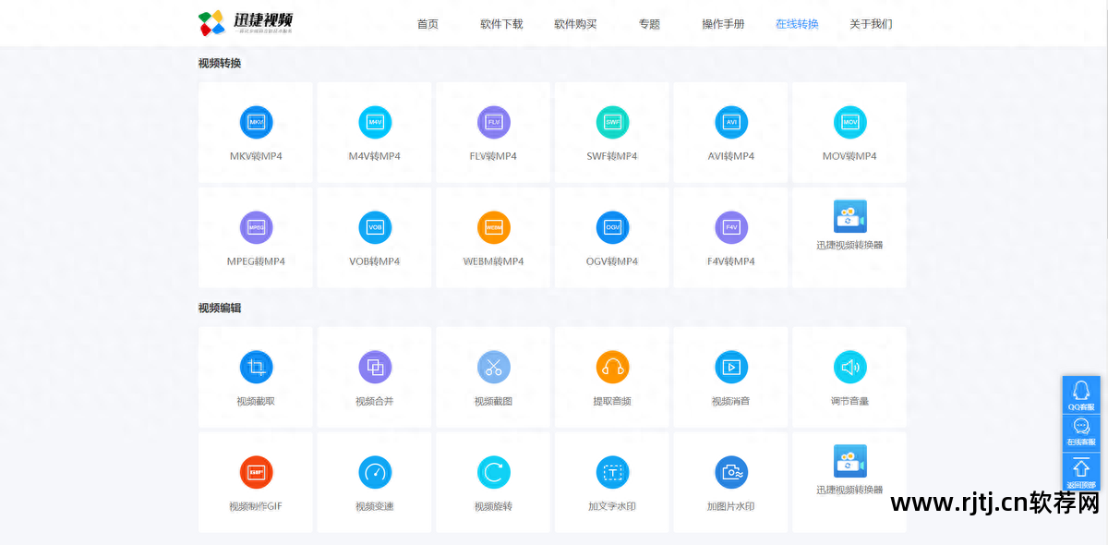This screenshot has height=545, width=1108.
Task: Select the 视频合并 merge tool icon
Action: point(374,367)
